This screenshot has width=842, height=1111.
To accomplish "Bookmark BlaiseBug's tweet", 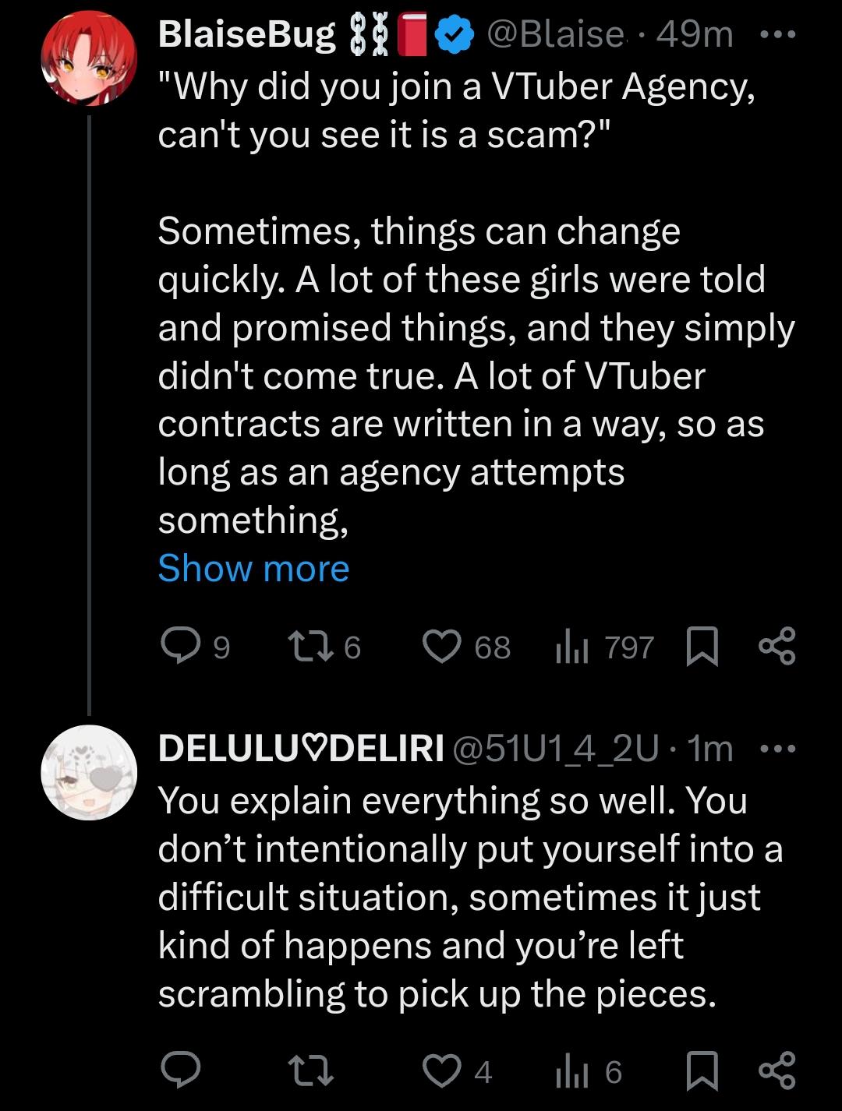I will pyautogui.click(x=701, y=646).
